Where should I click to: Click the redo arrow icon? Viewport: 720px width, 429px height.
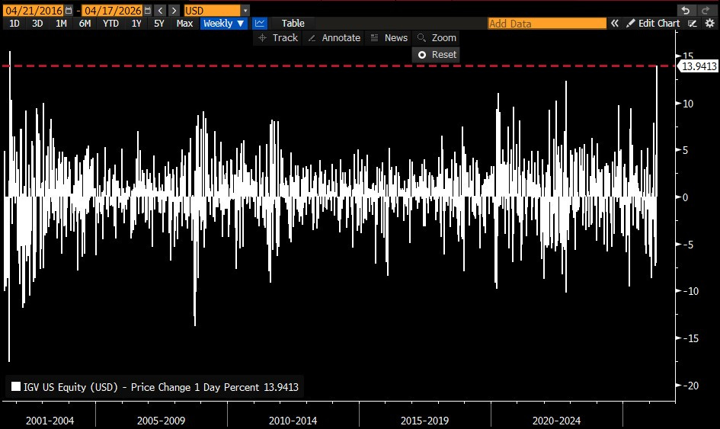coord(706,10)
